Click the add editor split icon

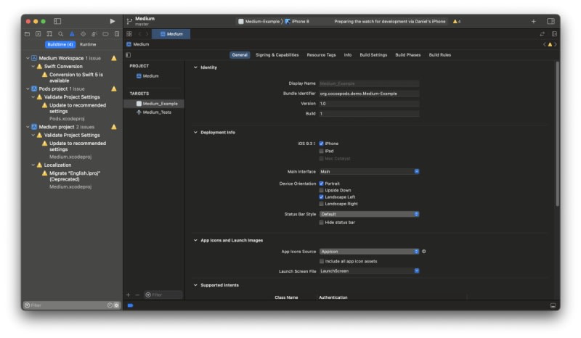pos(554,33)
